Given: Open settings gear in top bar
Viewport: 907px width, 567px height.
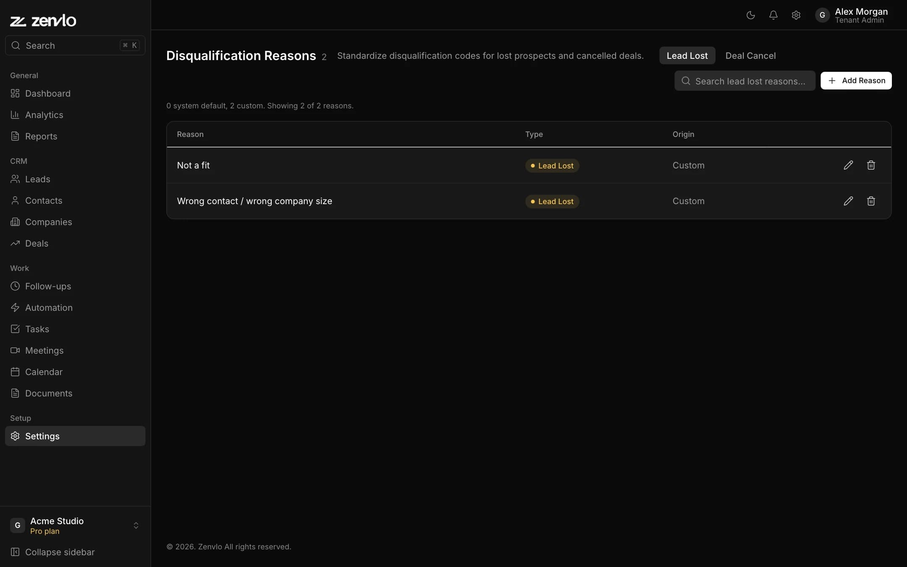Looking at the screenshot, I should click(796, 15).
